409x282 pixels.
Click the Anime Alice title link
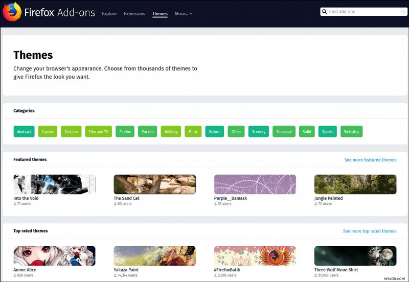(25, 270)
